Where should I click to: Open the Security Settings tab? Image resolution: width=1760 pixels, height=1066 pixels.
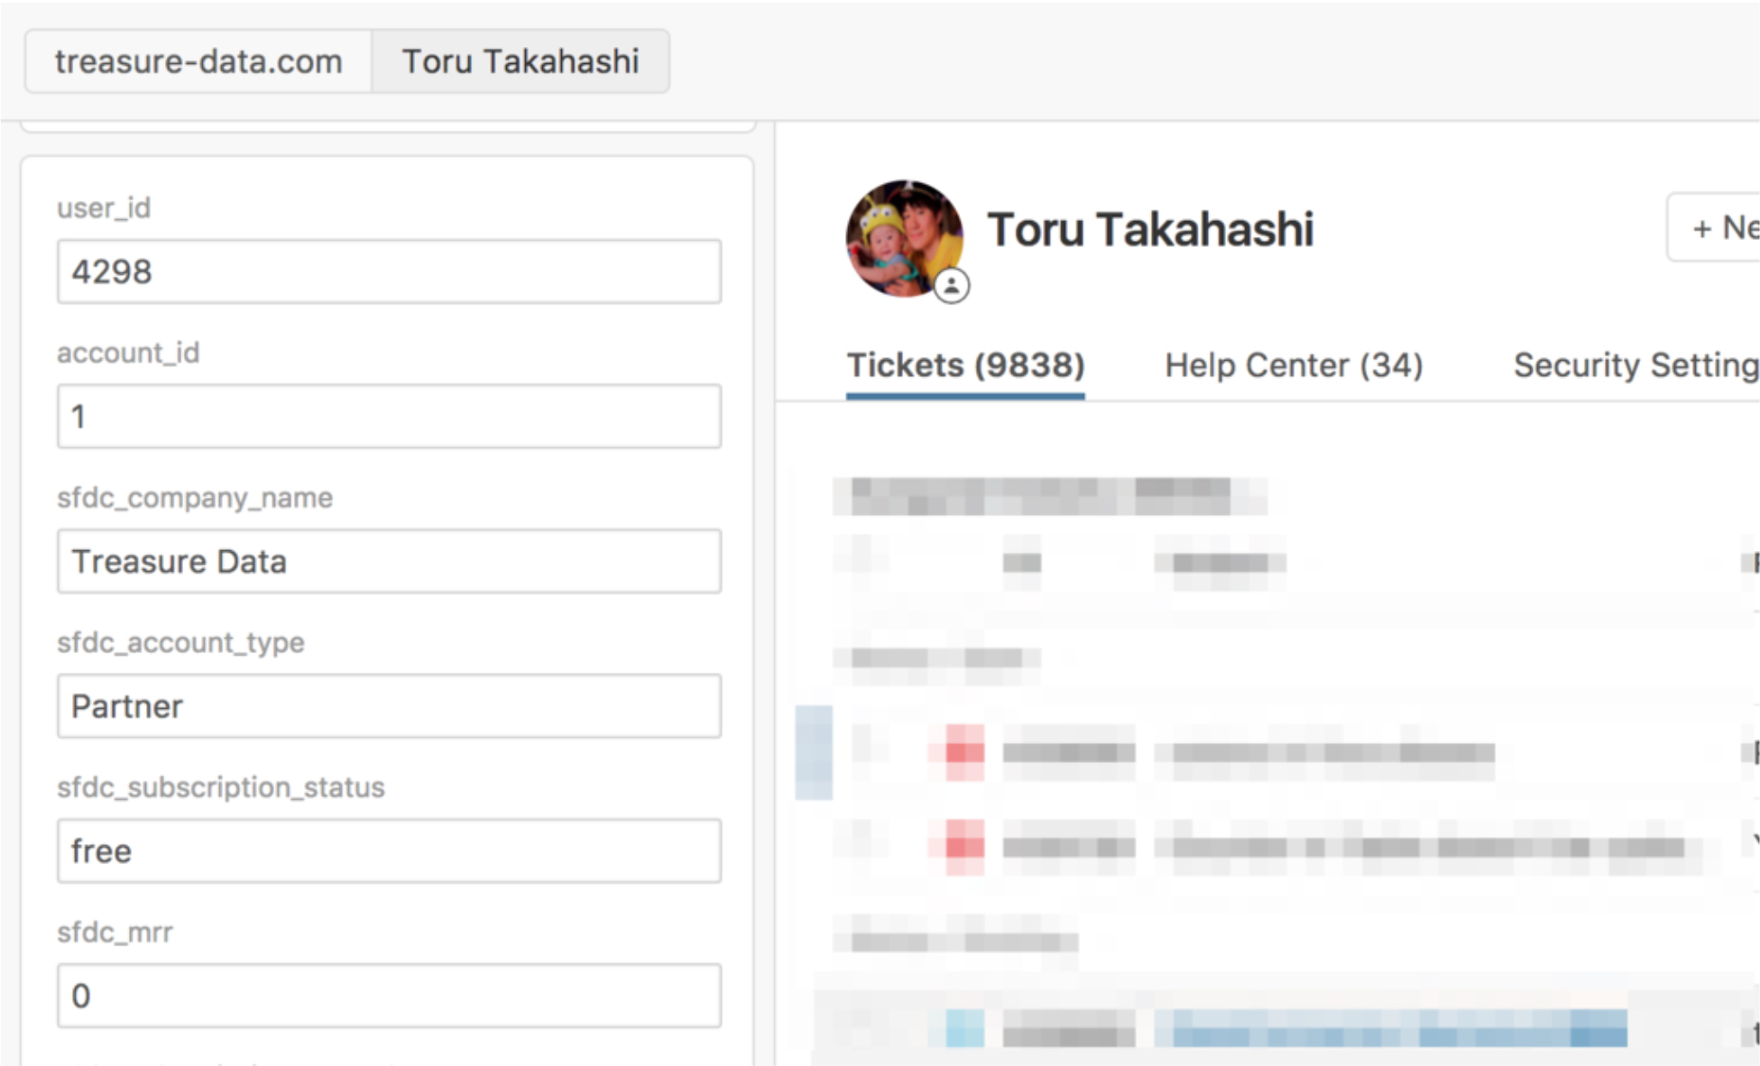(x=1636, y=365)
